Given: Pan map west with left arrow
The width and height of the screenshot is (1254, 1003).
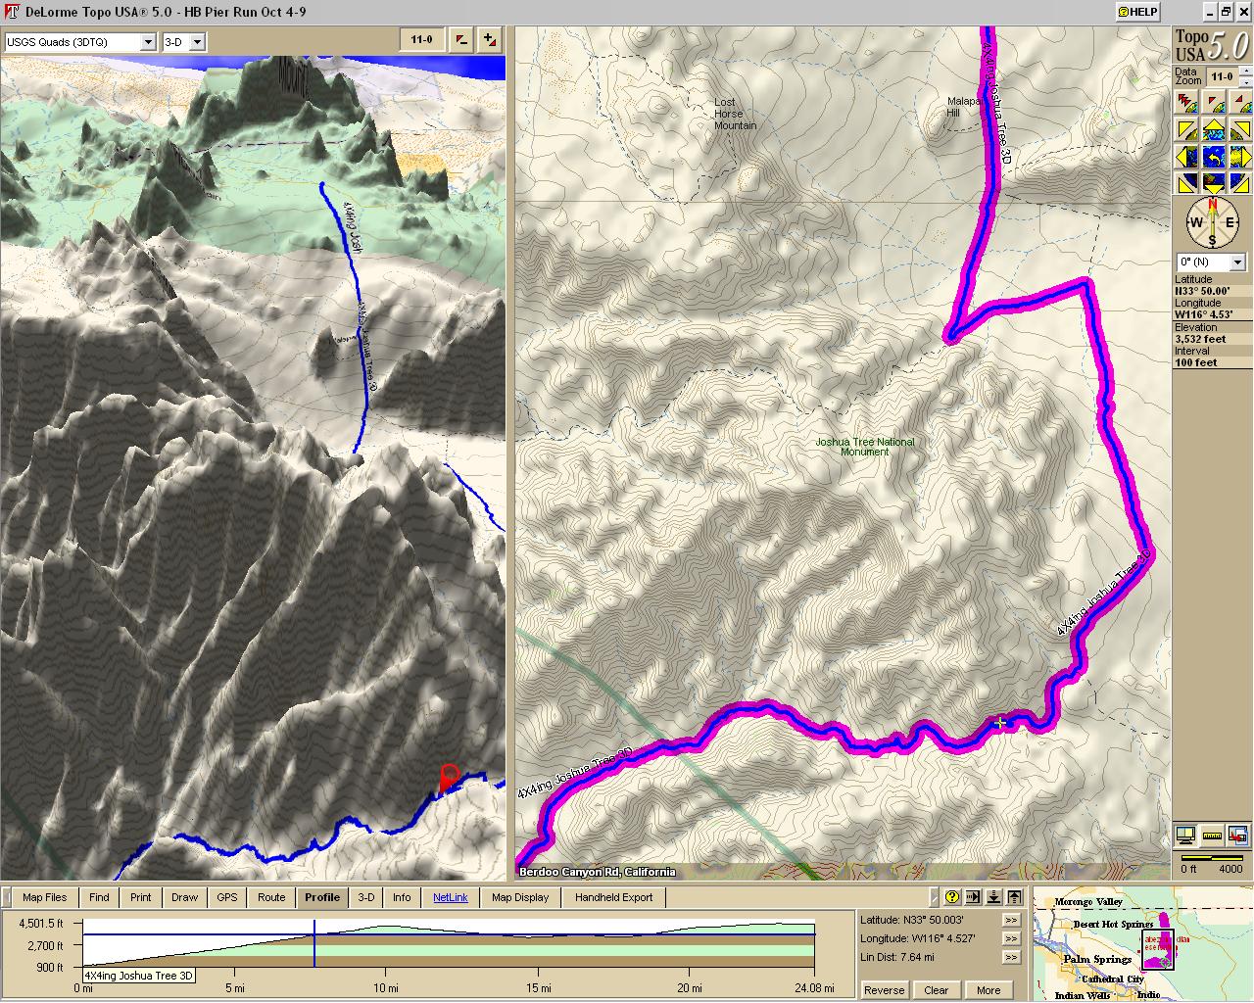Looking at the screenshot, I should click(x=1186, y=157).
